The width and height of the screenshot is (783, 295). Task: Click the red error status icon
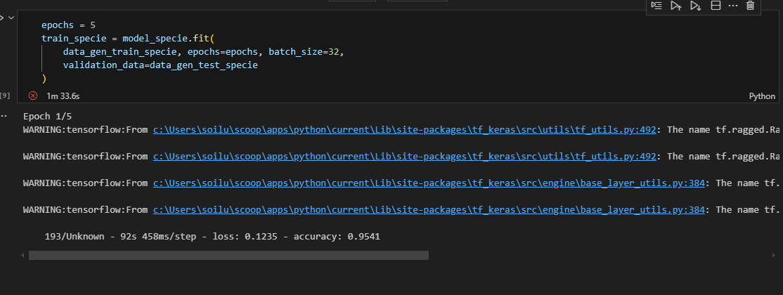32,96
